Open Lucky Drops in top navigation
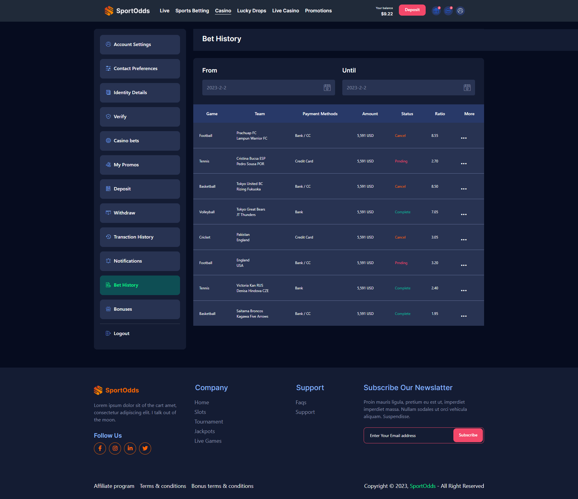Image resolution: width=578 pixels, height=499 pixels. 252,11
